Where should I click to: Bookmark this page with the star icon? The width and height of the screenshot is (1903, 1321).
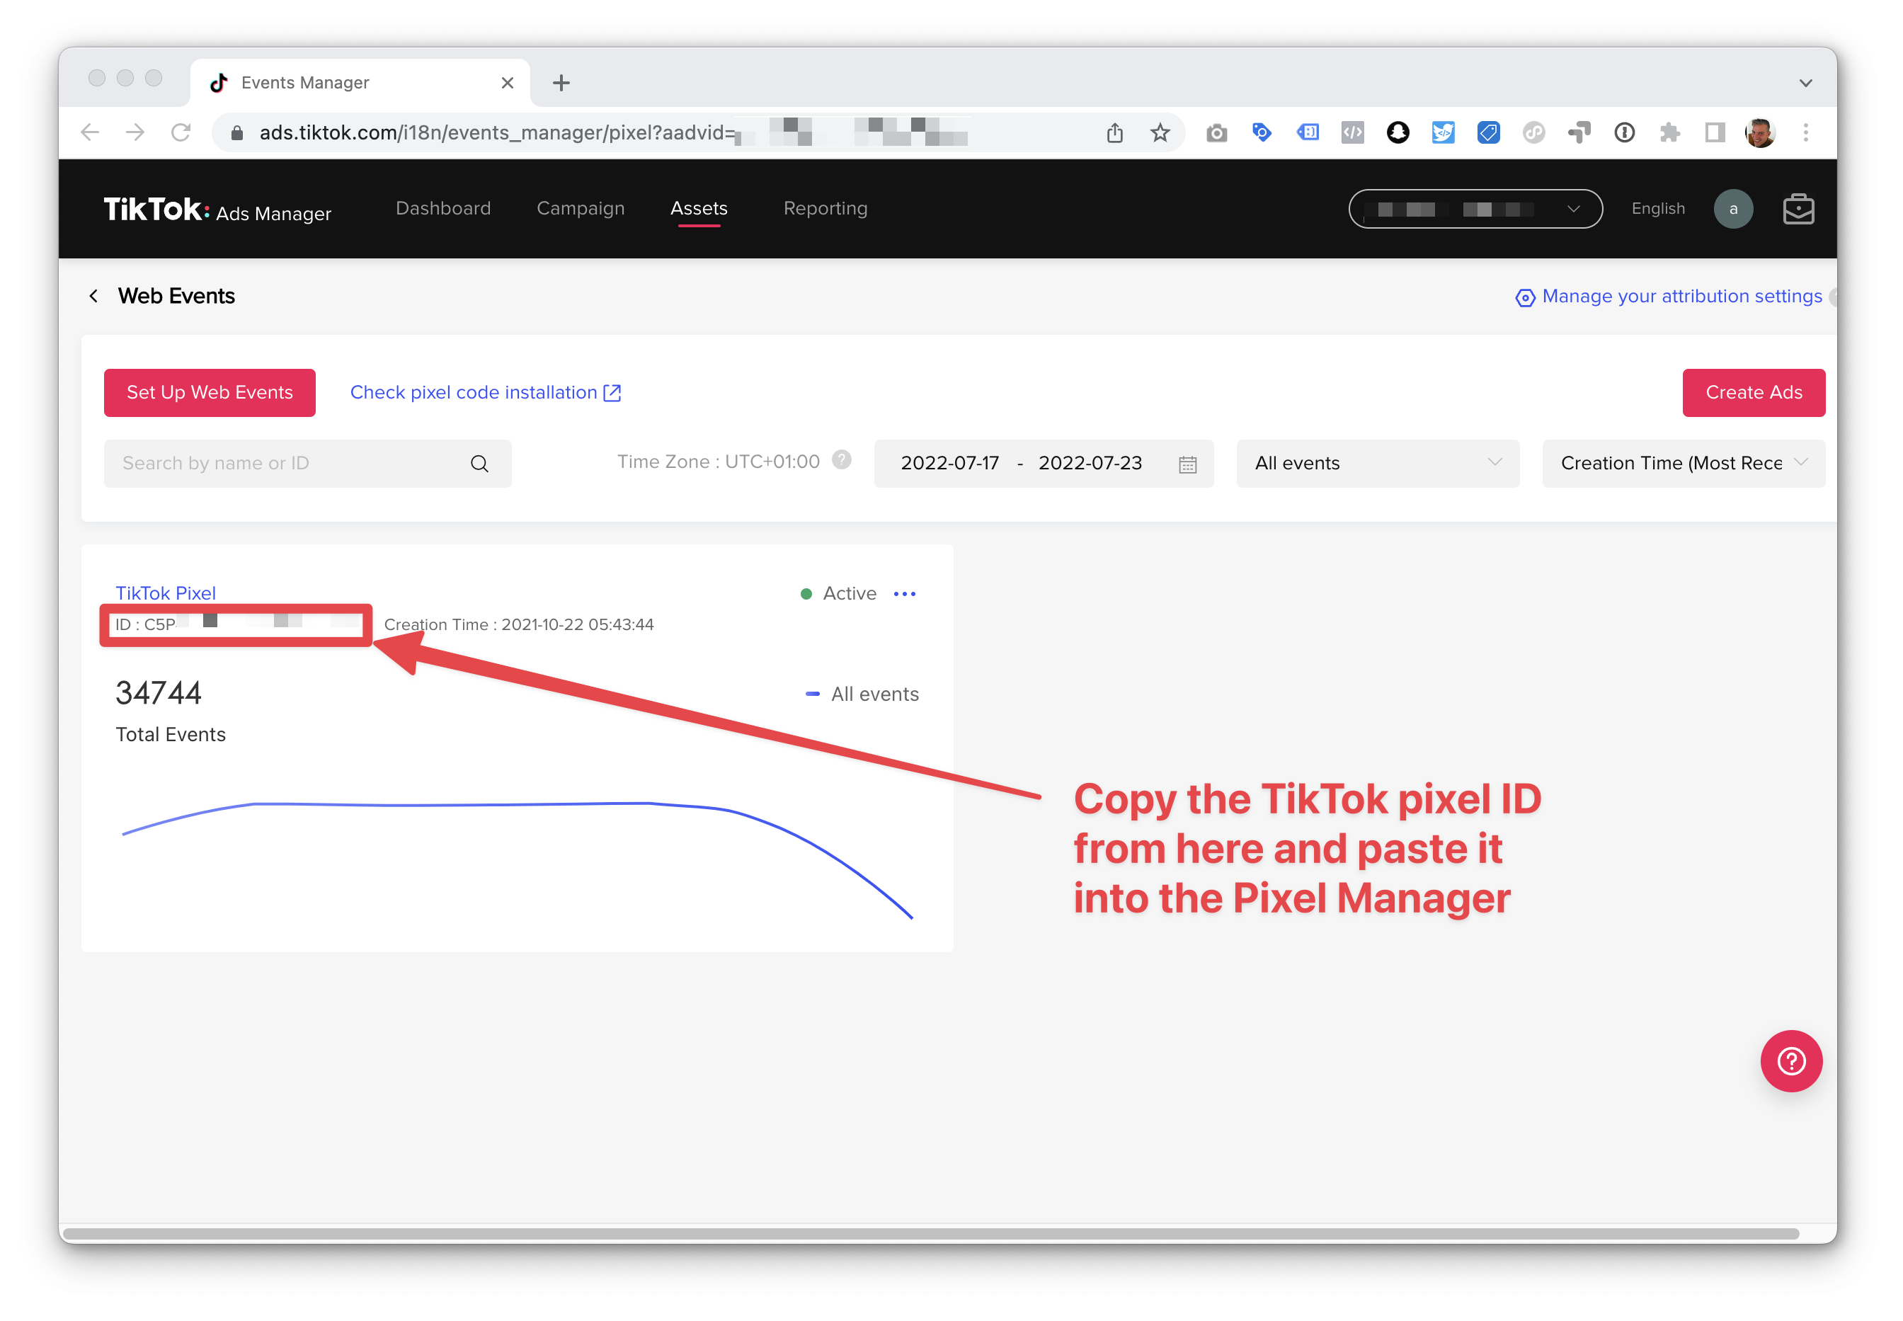click(1160, 132)
